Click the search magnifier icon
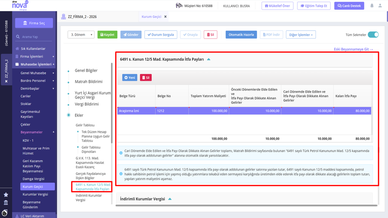 pos(18,37)
